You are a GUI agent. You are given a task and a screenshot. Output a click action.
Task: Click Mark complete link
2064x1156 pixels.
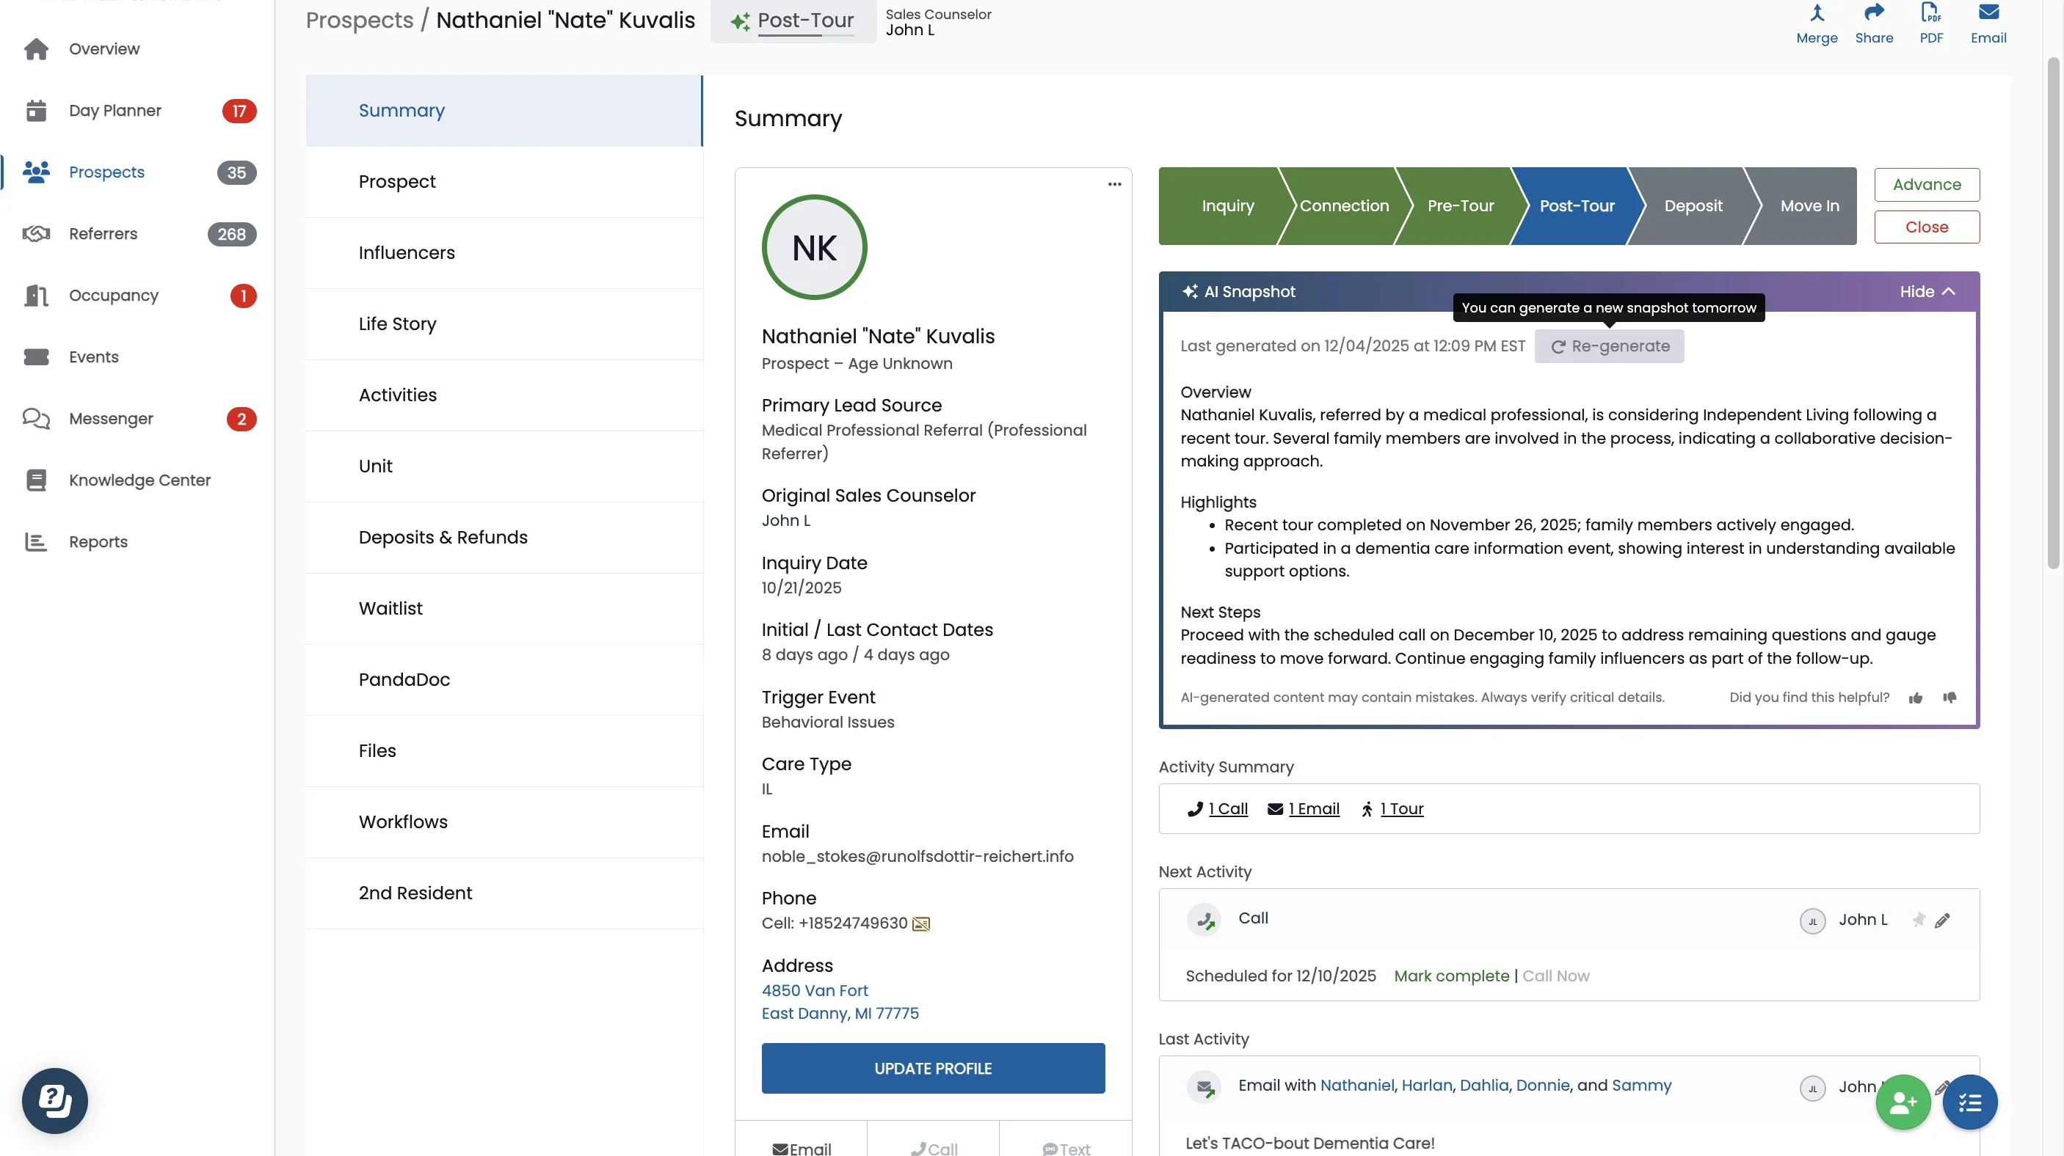(1451, 976)
